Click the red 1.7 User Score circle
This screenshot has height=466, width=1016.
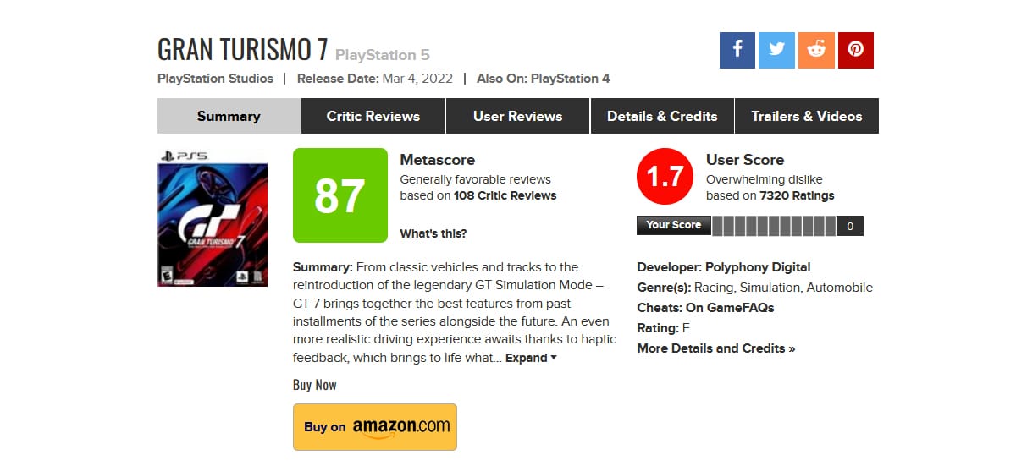pos(665,178)
